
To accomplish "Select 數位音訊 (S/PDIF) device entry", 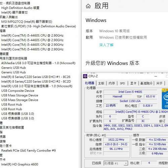I will 39,26.
